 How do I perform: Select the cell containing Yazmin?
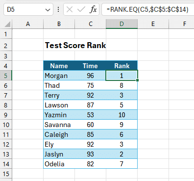click(59, 115)
